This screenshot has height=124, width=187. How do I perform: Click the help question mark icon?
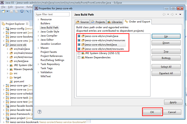(x=39, y=112)
